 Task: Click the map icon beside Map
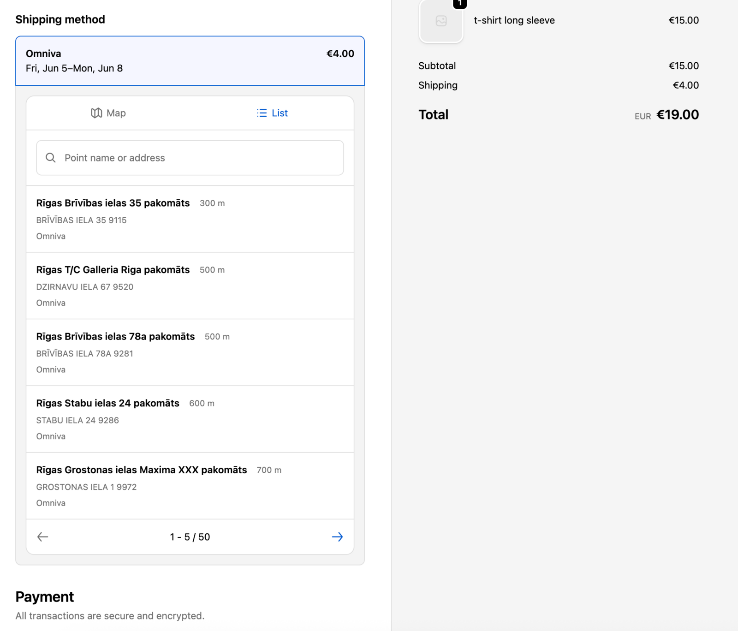(96, 113)
